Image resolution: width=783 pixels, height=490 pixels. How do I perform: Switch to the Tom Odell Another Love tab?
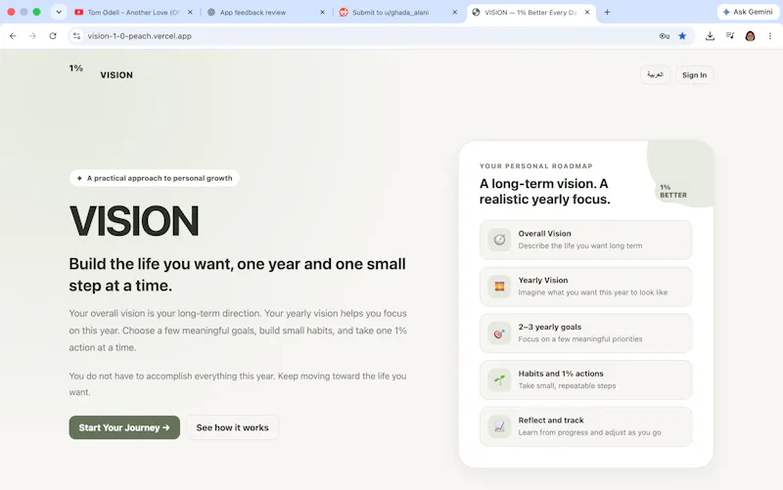click(133, 12)
